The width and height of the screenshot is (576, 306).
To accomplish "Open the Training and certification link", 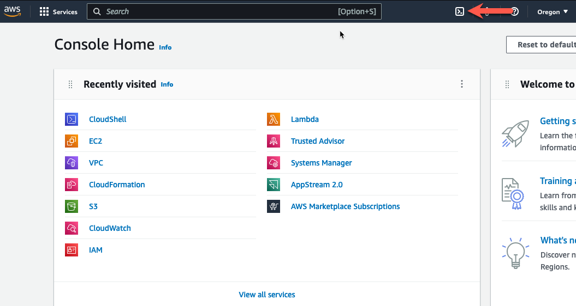I will tap(557, 181).
